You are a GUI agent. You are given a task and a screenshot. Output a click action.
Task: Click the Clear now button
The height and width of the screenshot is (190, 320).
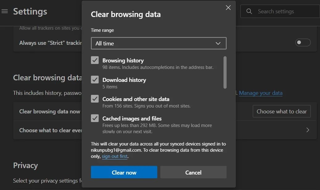coord(124,172)
